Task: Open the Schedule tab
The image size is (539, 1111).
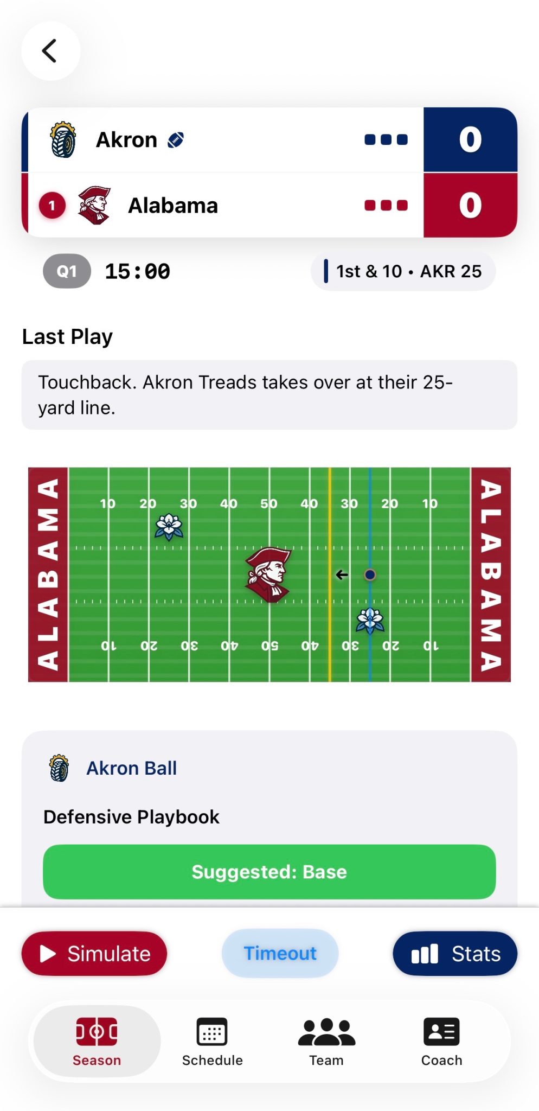Action: pyautogui.click(x=212, y=1042)
